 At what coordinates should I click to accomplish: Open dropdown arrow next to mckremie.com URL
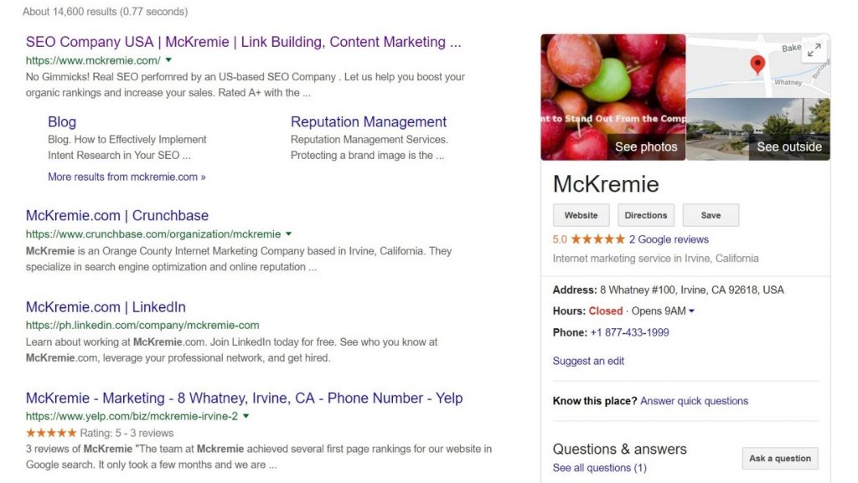point(168,60)
